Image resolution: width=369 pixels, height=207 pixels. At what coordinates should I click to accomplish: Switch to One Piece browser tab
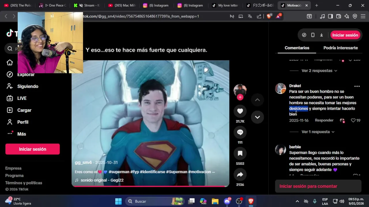point(53,5)
